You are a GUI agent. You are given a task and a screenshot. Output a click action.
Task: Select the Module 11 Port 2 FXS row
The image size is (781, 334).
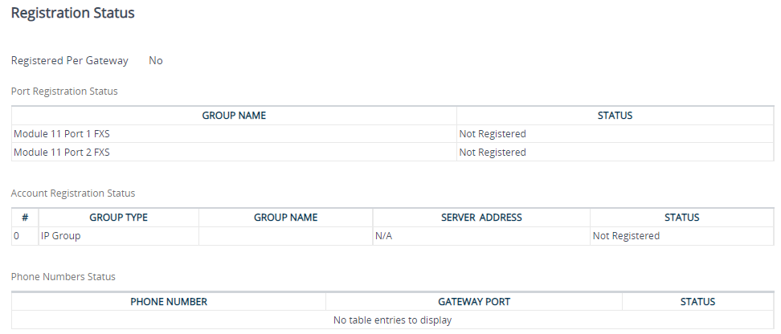[x=393, y=153]
